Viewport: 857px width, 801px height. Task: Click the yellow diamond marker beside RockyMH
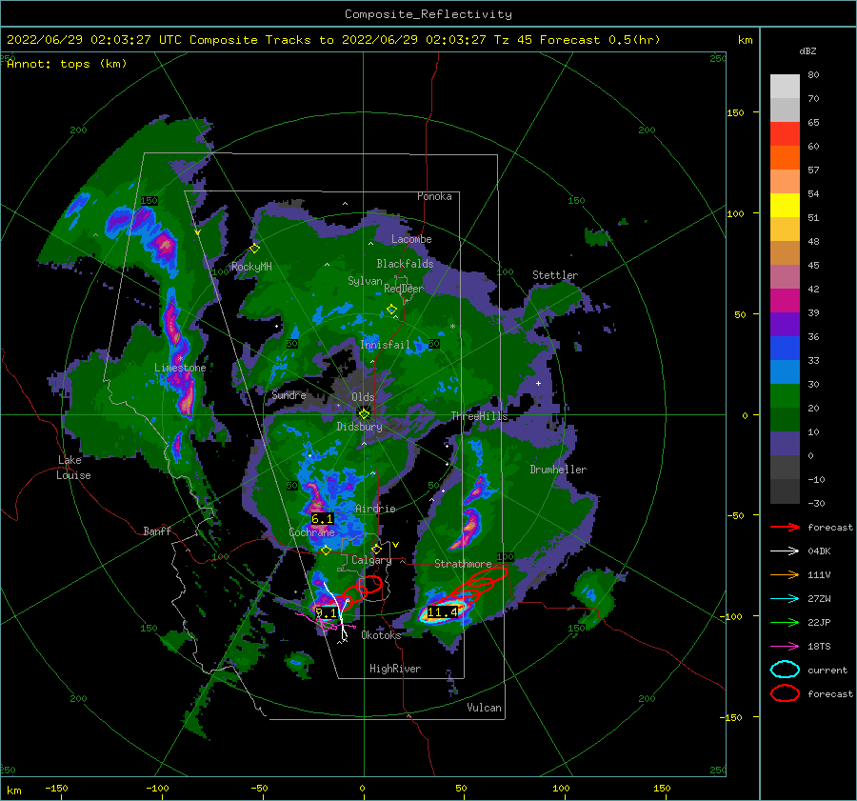(x=254, y=249)
